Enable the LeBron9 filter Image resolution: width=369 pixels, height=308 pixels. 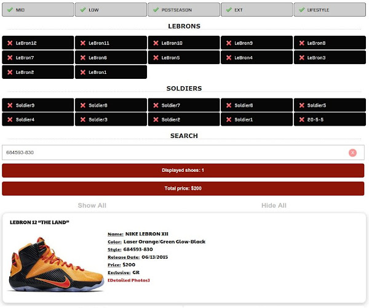coord(256,43)
